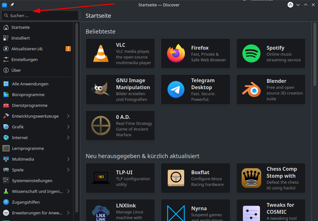Screen dimensions: 318x221
Task: Open the GIMP mascot icon
Action: click(101, 89)
